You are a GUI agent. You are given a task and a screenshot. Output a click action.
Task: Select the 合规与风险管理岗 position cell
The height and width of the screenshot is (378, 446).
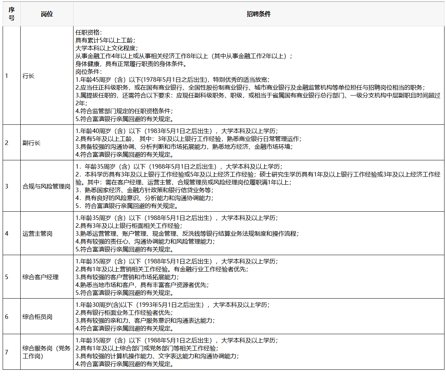coord(47,186)
